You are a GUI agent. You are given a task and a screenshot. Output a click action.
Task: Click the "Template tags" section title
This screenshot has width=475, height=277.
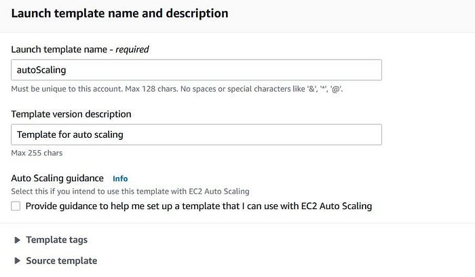56,240
